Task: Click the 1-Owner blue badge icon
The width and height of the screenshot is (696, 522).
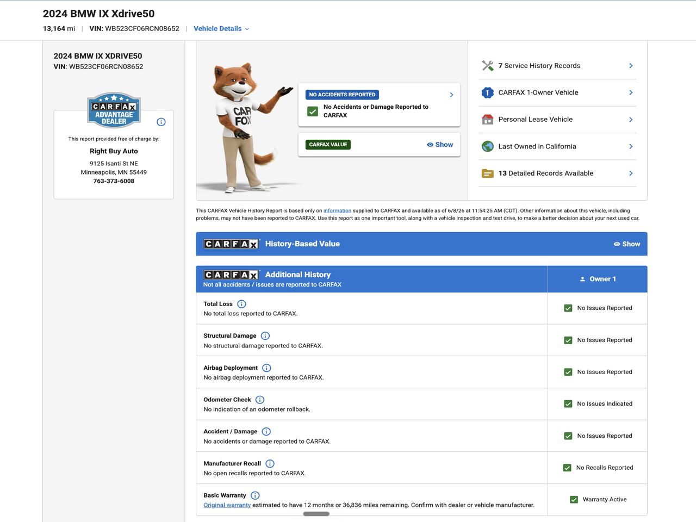Action: pos(488,92)
